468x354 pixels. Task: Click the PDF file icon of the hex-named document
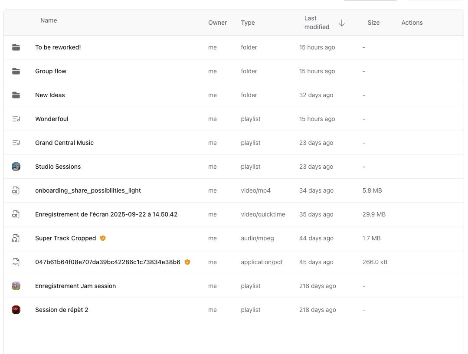tap(16, 262)
